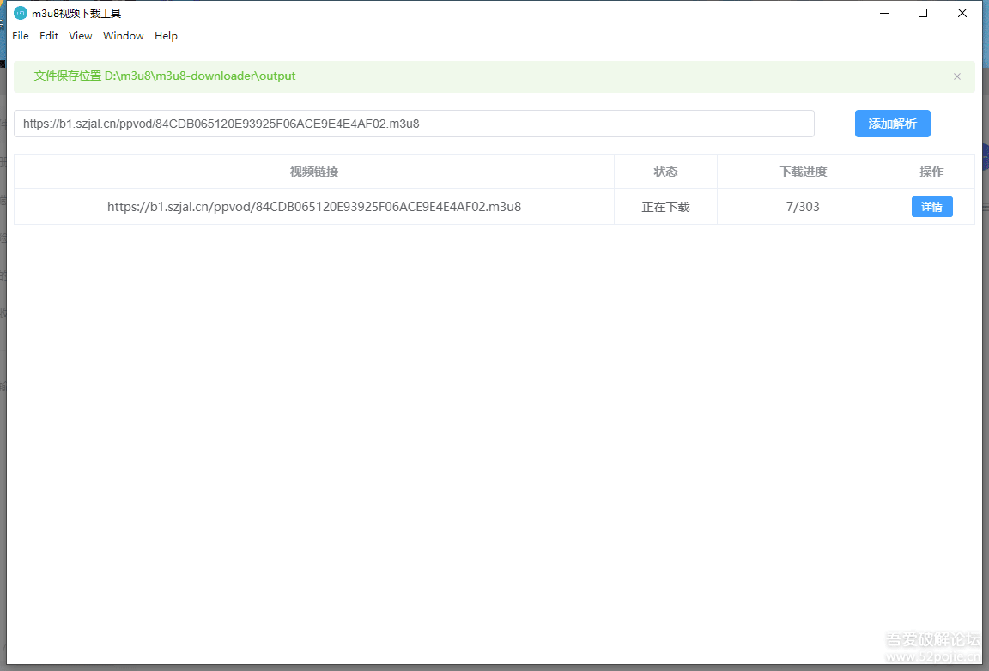Click the 7/303 download progress value
Image resolution: width=989 pixels, height=671 pixels.
[803, 207]
